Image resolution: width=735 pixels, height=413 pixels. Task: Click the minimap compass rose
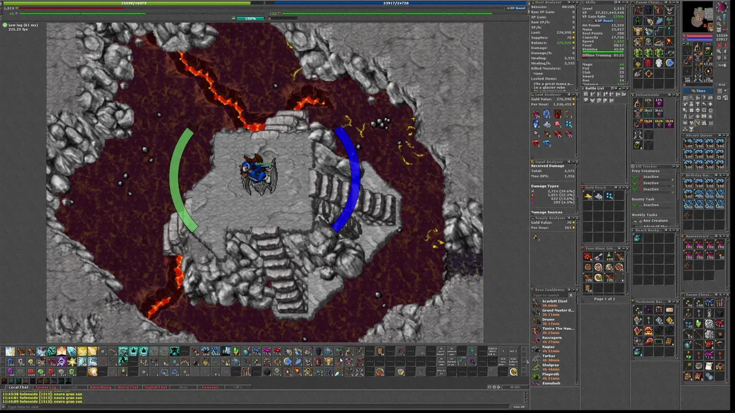coord(722,6)
